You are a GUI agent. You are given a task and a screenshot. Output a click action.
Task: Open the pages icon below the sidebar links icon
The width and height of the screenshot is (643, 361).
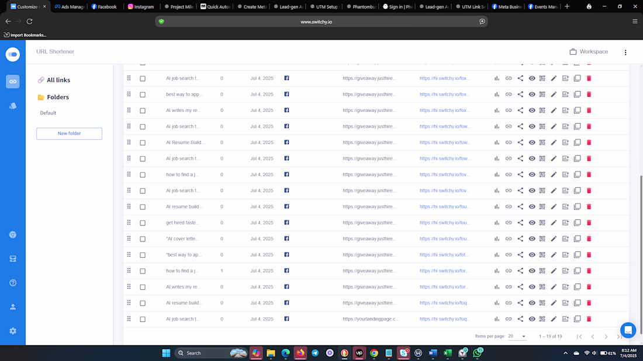tap(13, 106)
